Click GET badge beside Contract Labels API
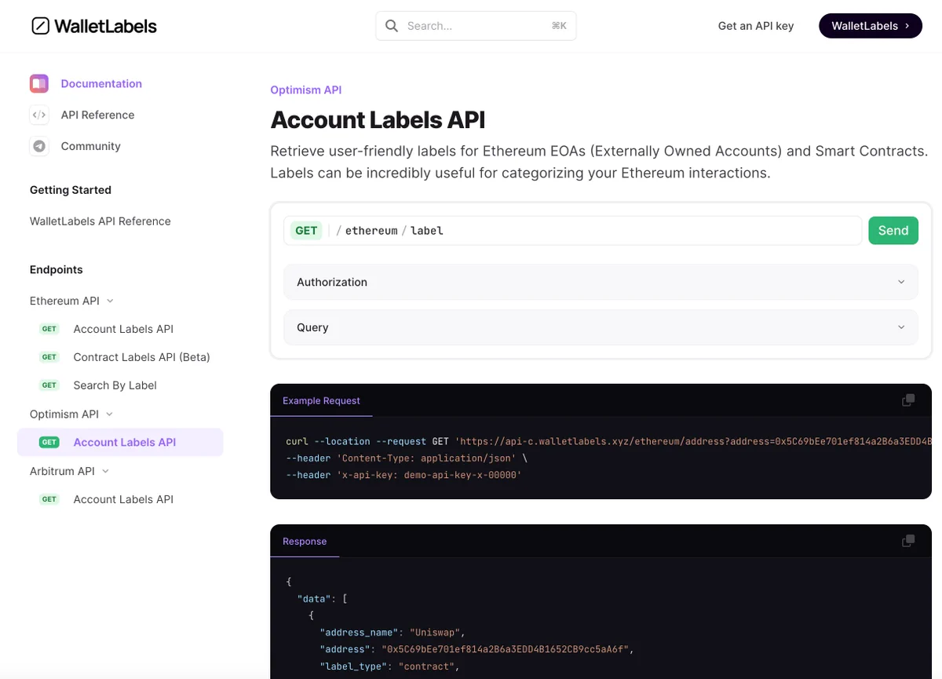Viewport: 942px width, 679px height. (49, 357)
